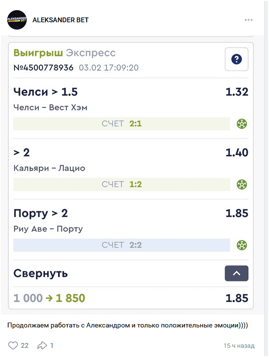Click the soccer ball icon for Риу Аве – Порту
The height and width of the screenshot is (357, 269).
pyautogui.click(x=242, y=245)
